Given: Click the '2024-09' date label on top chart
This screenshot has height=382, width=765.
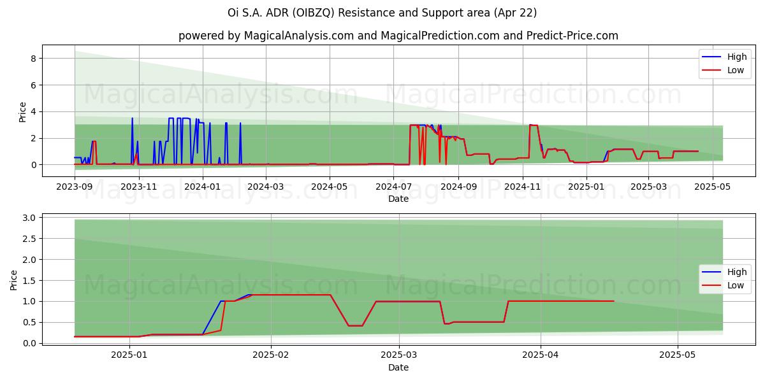Looking at the screenshot, I should click(458, 187).
